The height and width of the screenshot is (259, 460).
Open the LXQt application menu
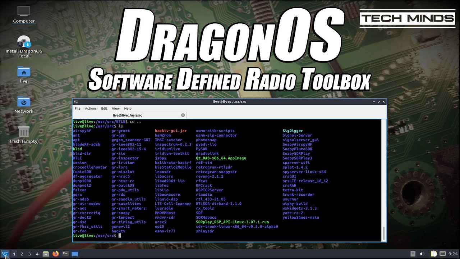click(x=5, y=254)
